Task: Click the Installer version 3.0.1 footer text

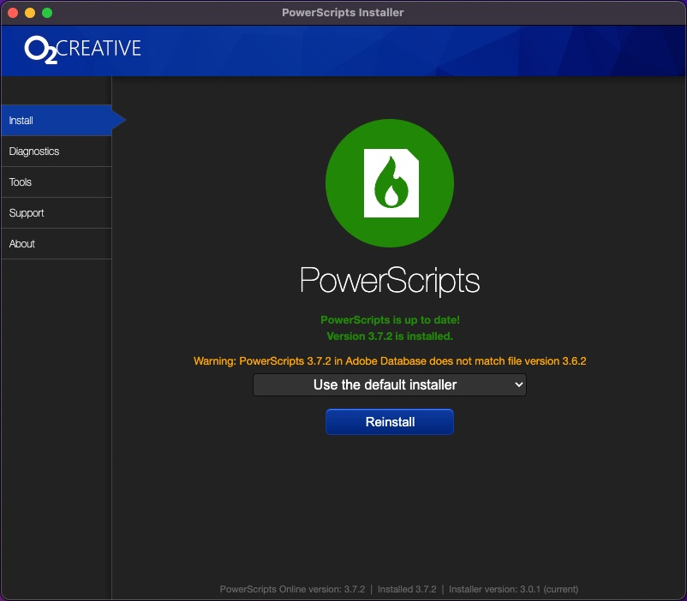Action: coord(513,589)
